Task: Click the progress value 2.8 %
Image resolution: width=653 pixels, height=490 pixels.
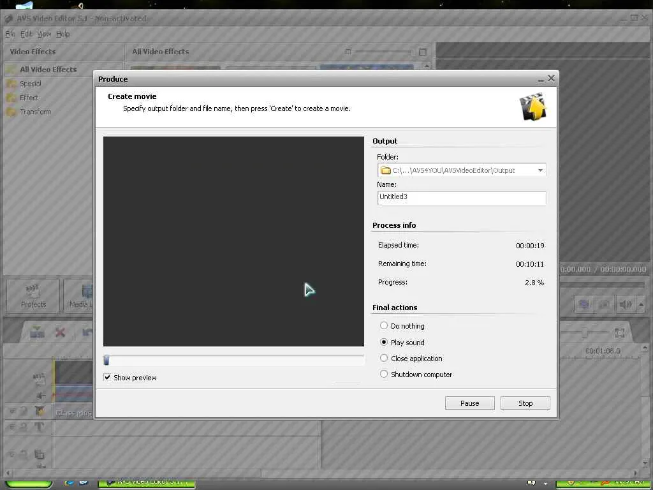Action: click(534, 283)
